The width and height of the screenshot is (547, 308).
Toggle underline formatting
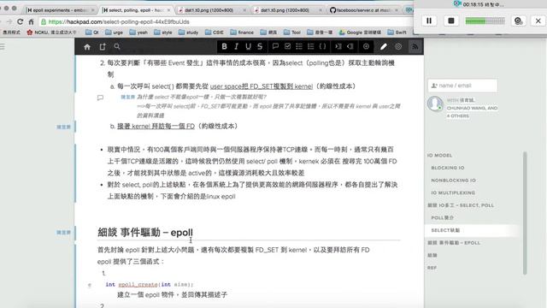(x=248, y=46)
